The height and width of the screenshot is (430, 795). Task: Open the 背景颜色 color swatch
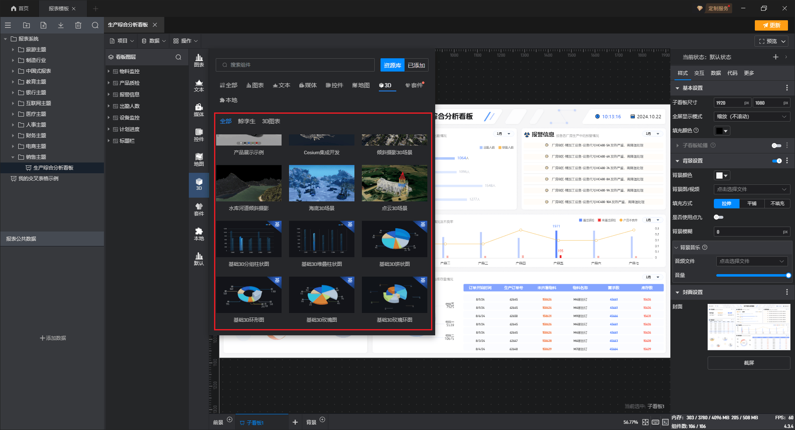coord(722,175)
